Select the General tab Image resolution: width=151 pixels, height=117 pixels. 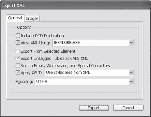15,18
